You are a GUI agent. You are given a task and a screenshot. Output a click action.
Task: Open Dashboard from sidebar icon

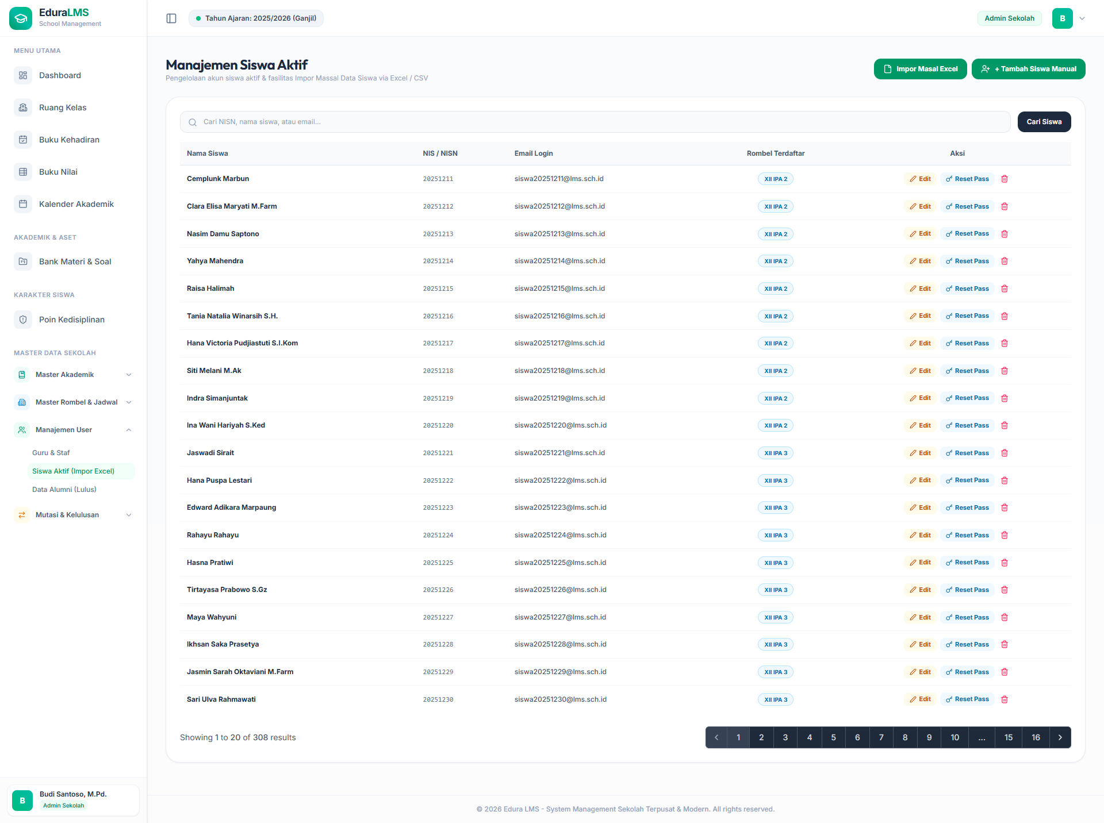23,75
